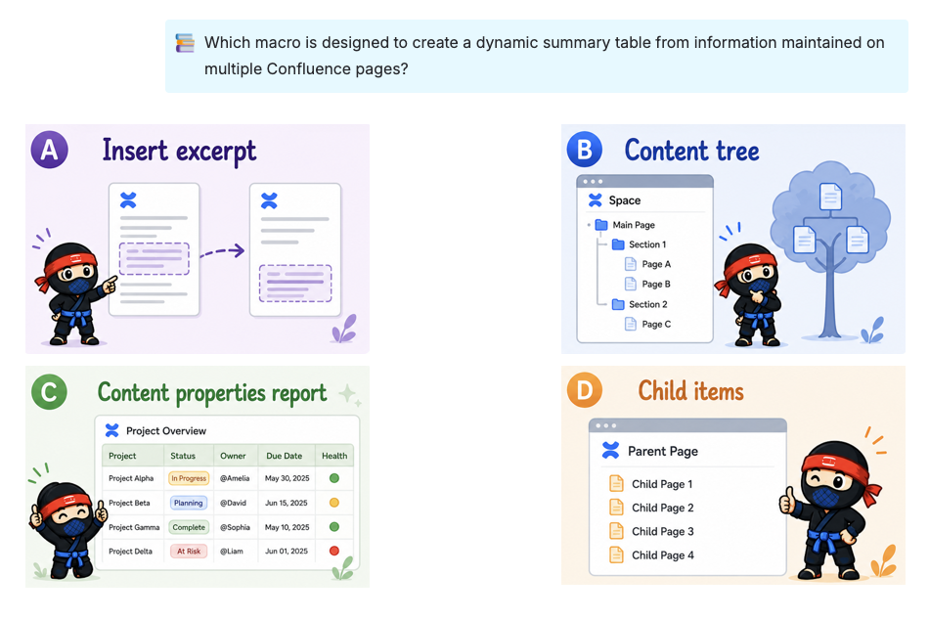This screenshot has width=929, height=620.
Task: Click the Section 2 folder icon
Action: tap(618, 304)
